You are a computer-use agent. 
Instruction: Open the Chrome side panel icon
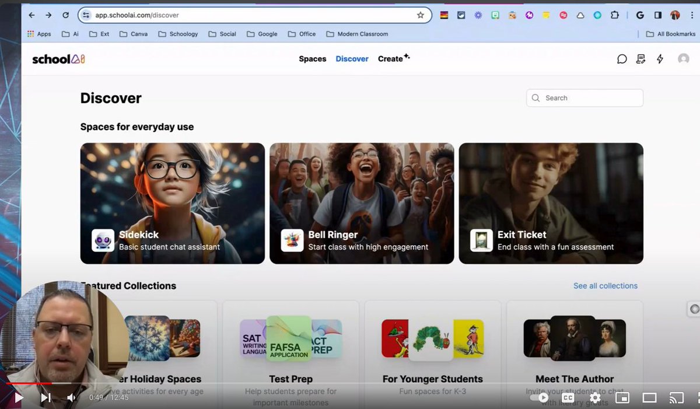[x=657, y=15]
